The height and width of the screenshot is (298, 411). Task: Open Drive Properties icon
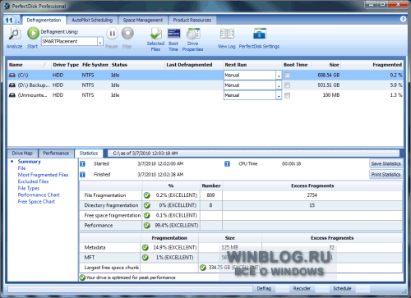[193, 34]
